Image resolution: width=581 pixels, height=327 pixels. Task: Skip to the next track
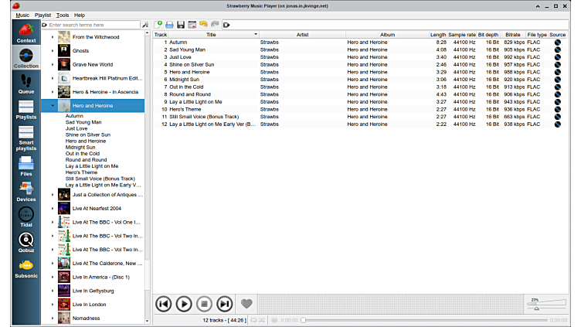pos(224,304)
